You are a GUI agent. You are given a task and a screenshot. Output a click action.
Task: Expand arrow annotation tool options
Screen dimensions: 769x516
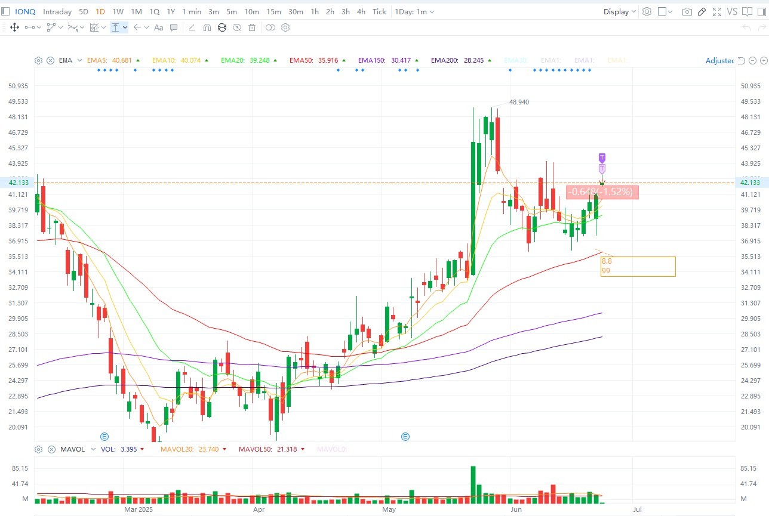coord(146,27)
